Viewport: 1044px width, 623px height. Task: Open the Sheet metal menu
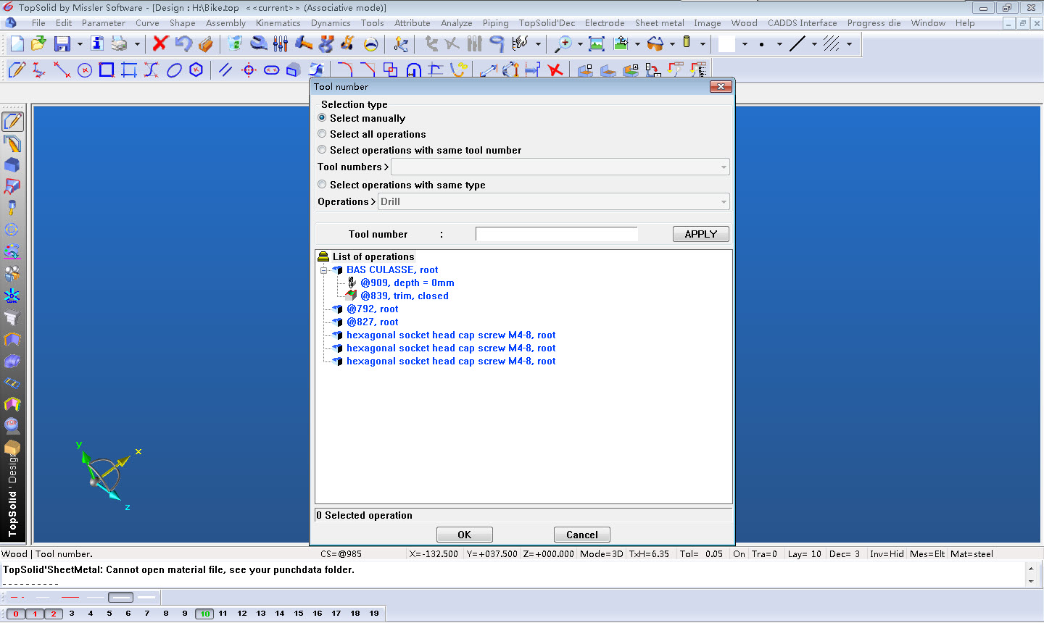659,23
